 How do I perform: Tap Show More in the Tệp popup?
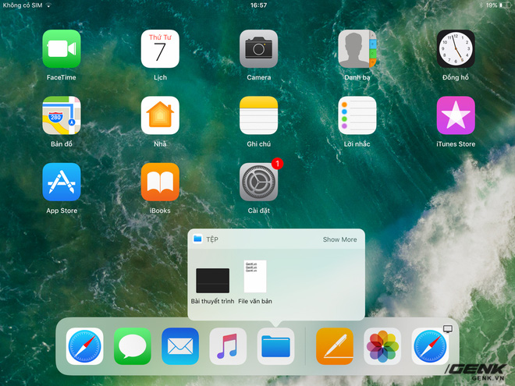(x=339, y=239)
